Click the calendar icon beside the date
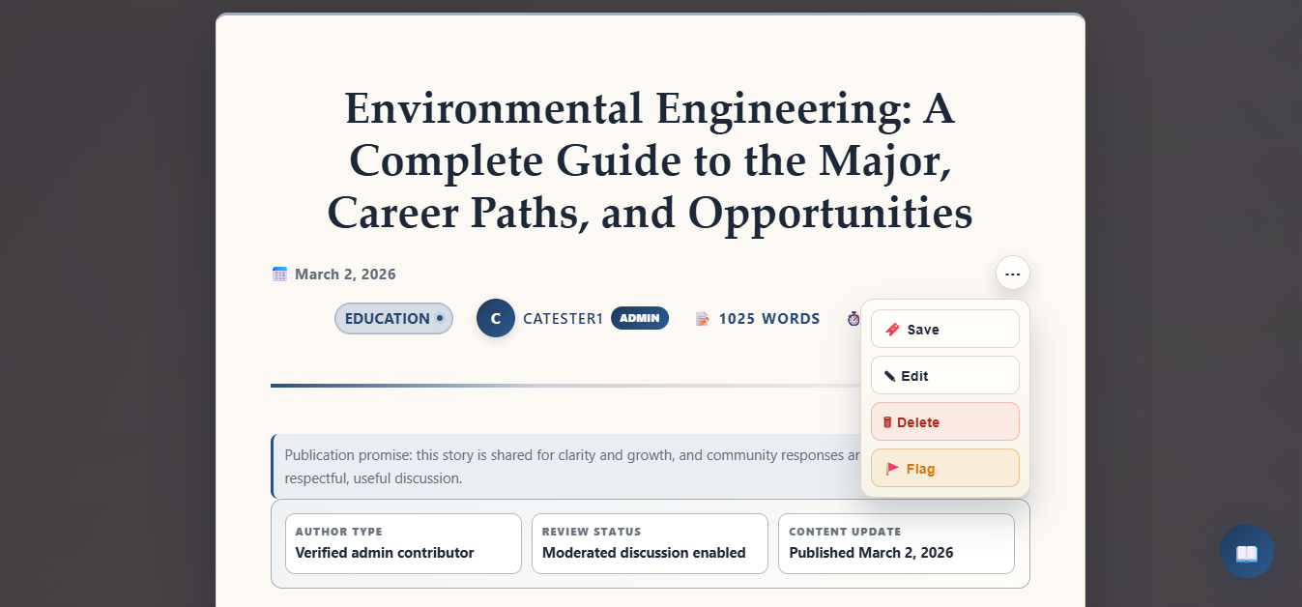 [279, 275]
